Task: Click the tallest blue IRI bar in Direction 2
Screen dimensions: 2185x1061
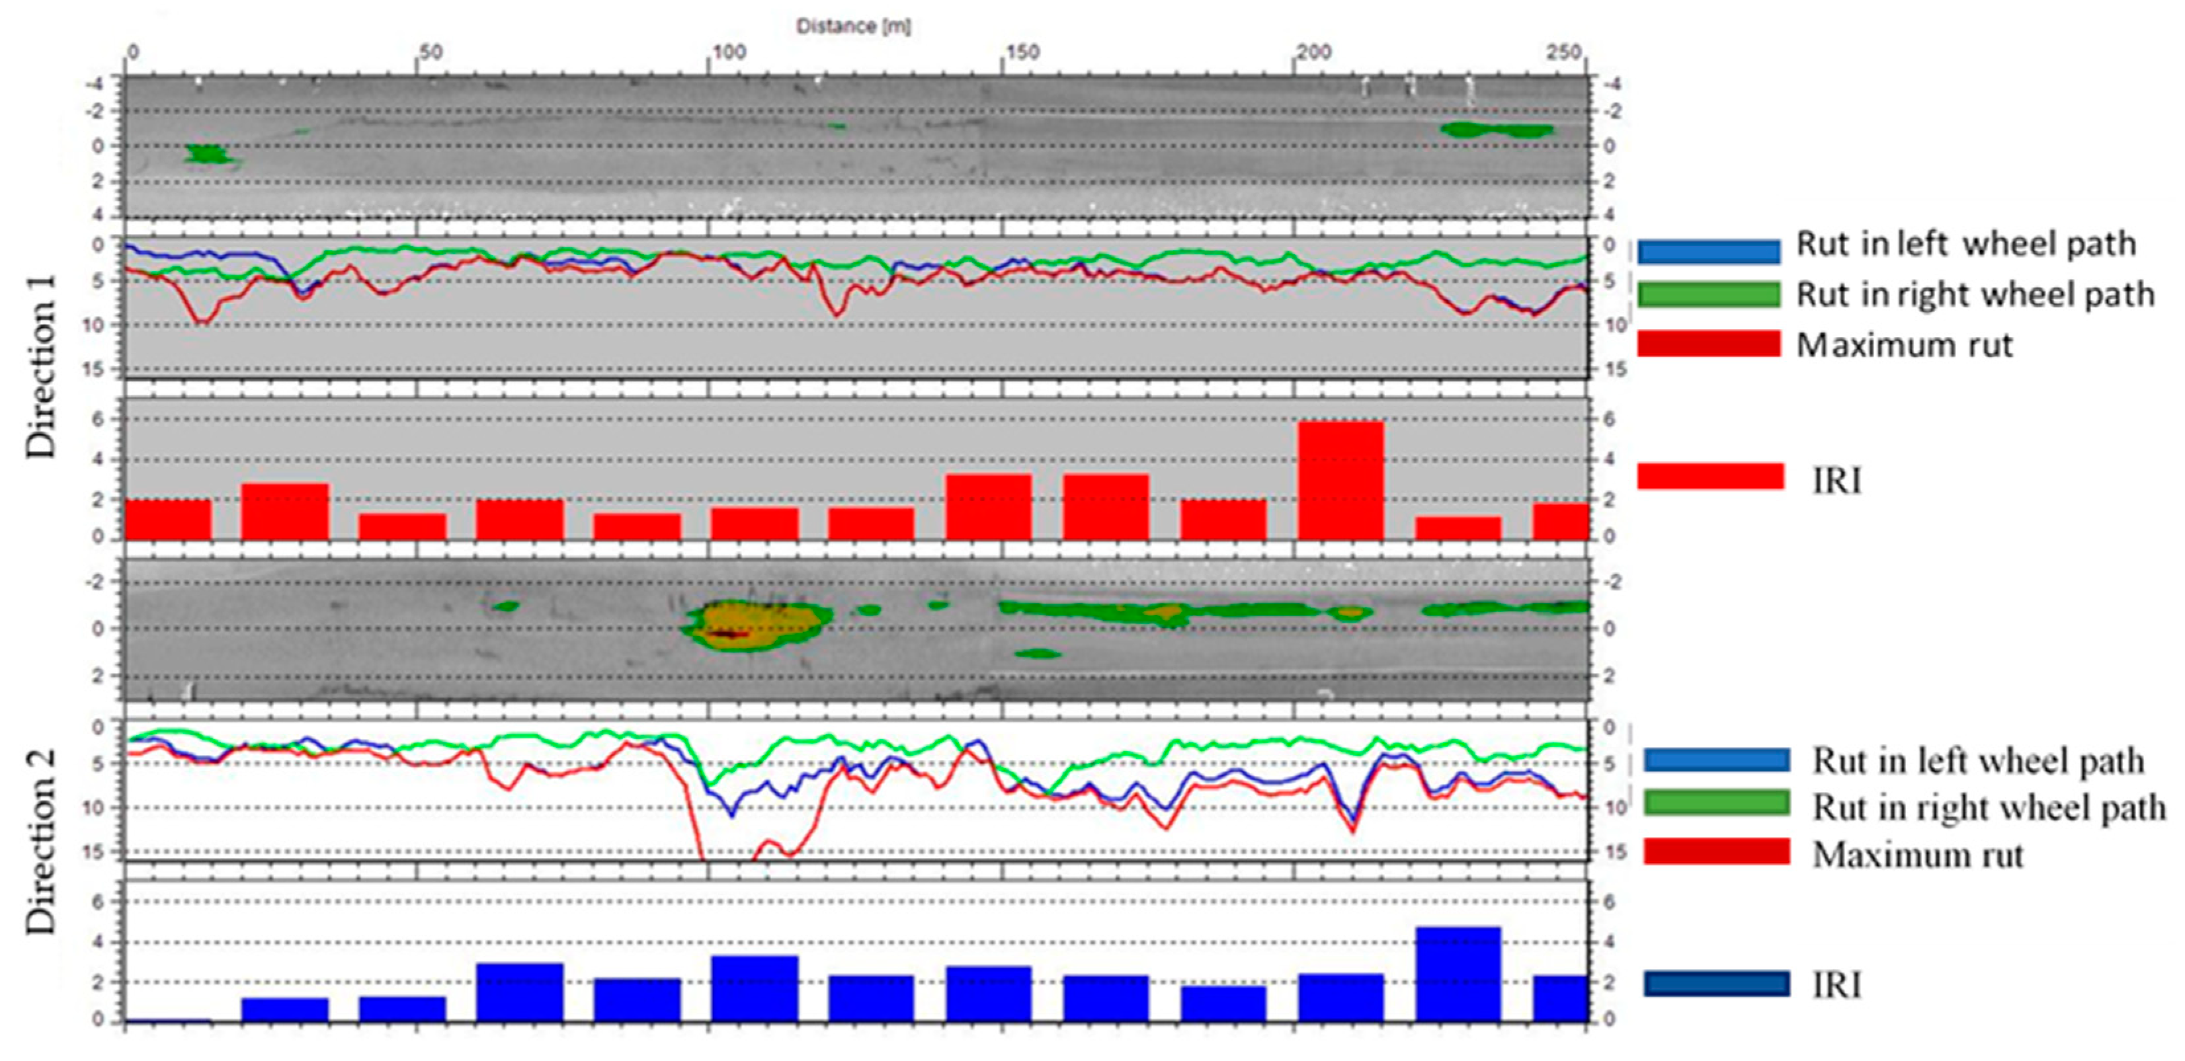Action: (x=1458, y=974)
